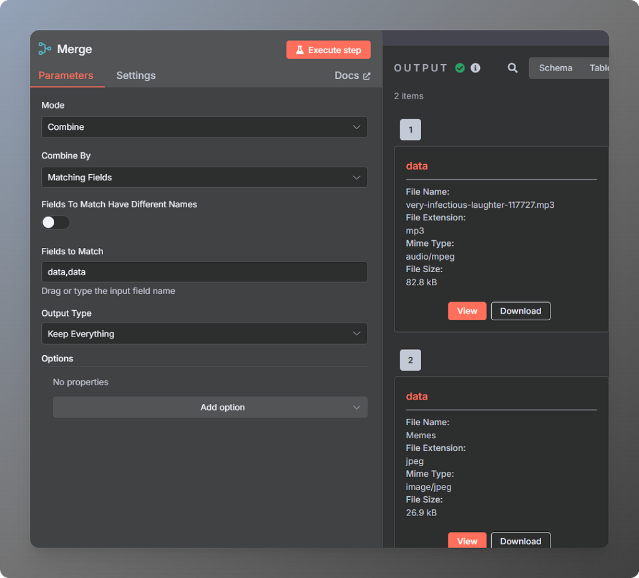
Task: Click the Merge node icon in the header
Action: 44,49
